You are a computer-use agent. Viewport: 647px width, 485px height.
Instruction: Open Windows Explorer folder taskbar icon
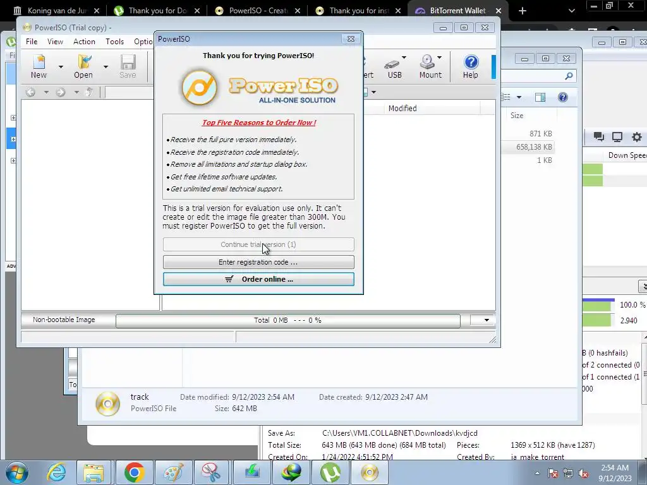click(94, 472)
